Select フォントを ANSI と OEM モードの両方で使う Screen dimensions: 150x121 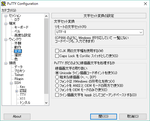pyautogui.click(x=57, y=86)
